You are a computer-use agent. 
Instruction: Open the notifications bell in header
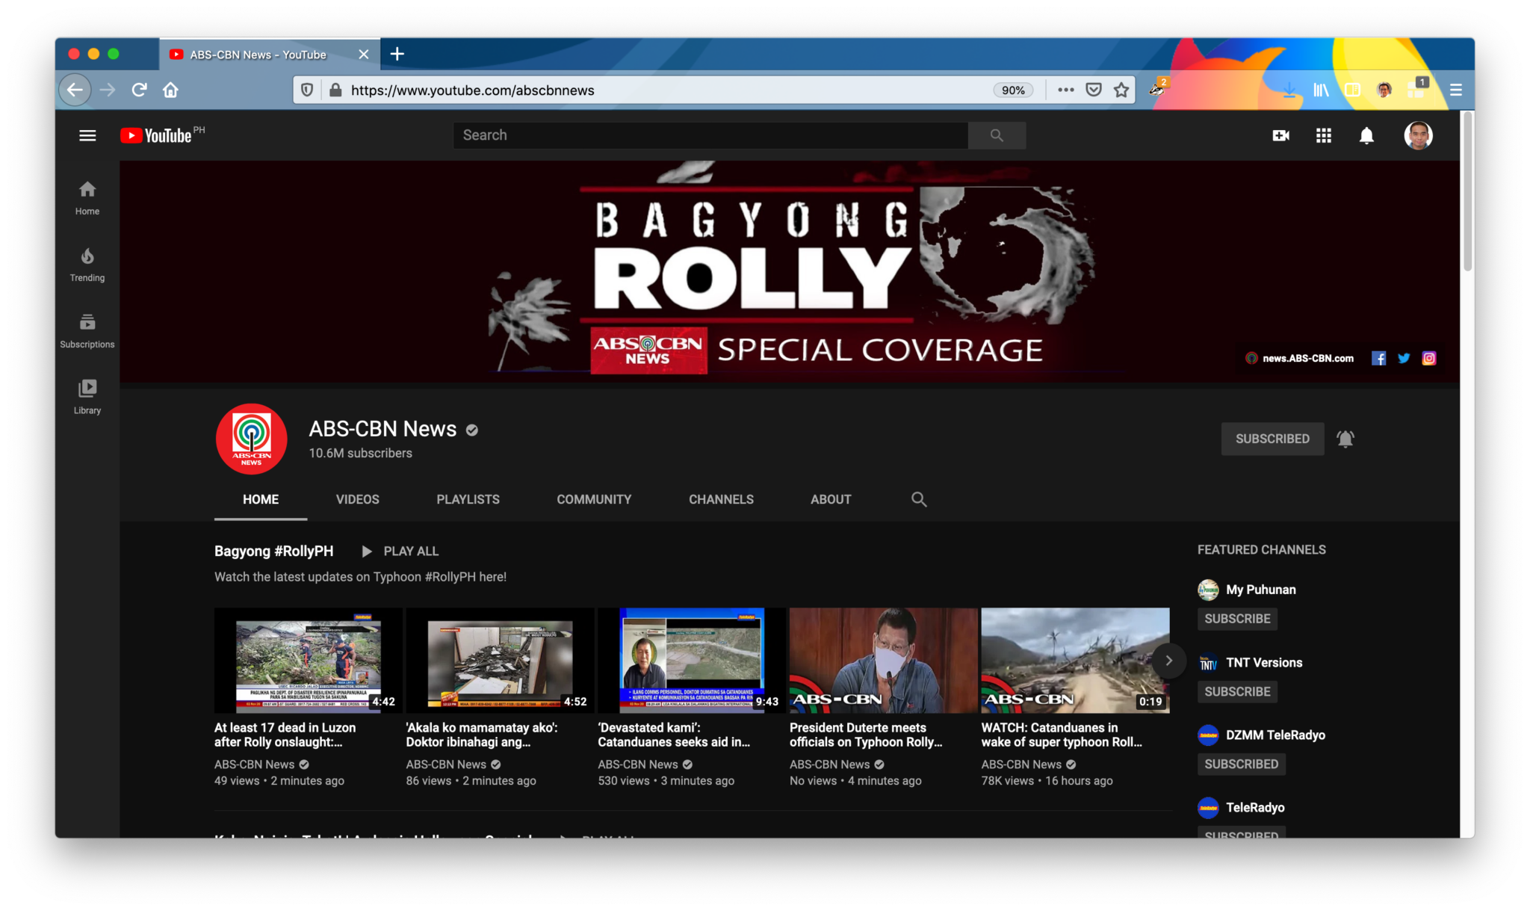(1366, 135)
